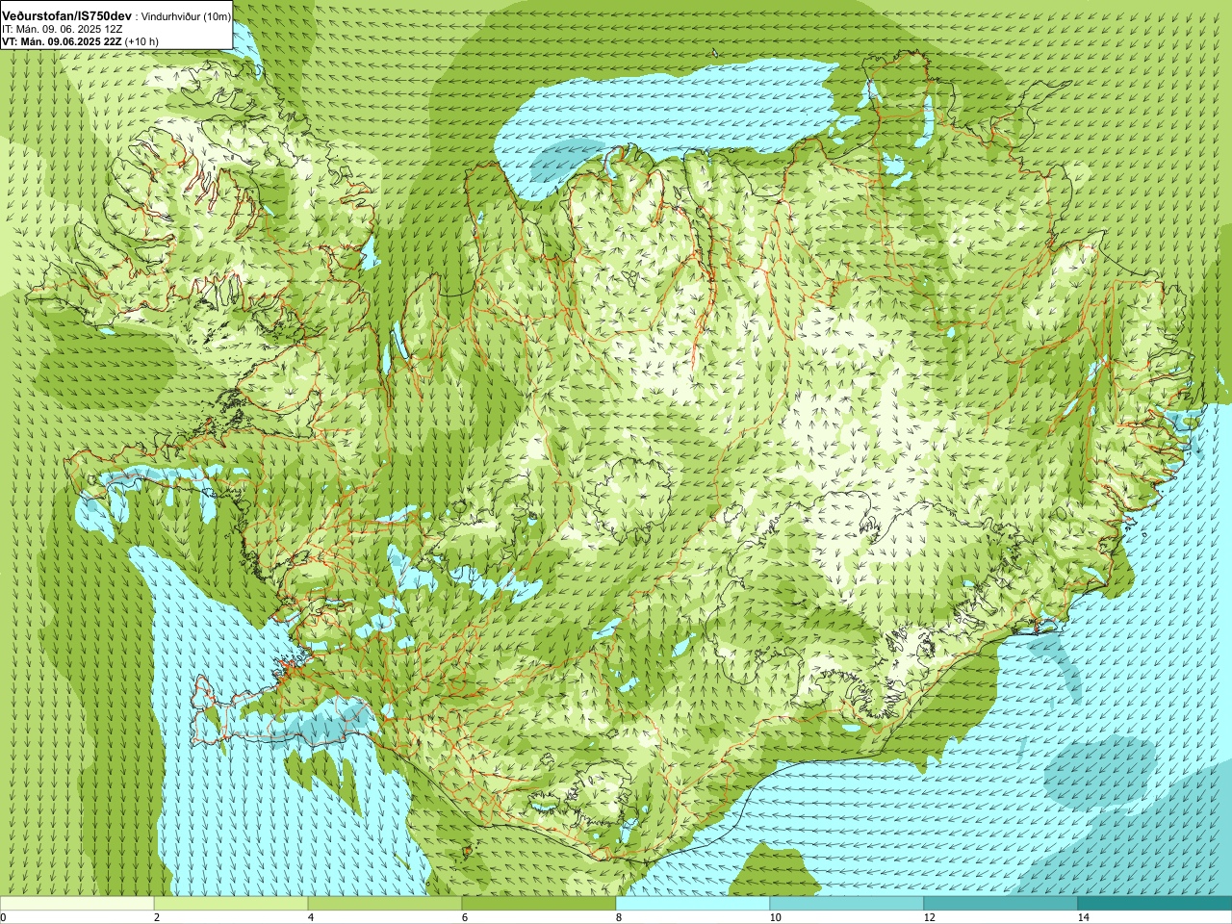Click the dark green 6–8 legend segment
Viewport: 1232px width, 924px height.
[x=539, y=904]
